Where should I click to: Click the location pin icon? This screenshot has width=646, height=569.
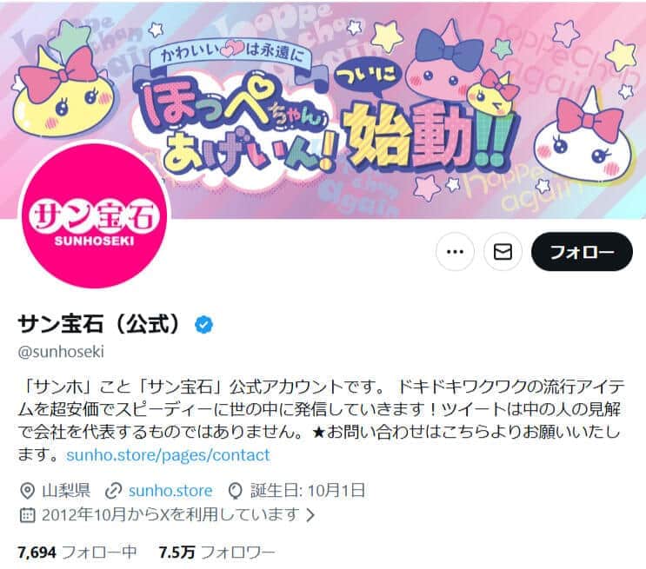pyautogui.click(x=27, y=491)
